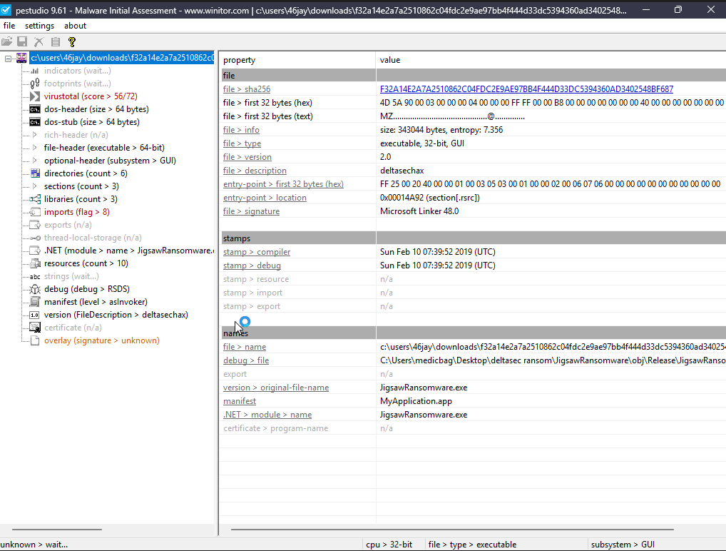Click the debug bug icon
This screenshot has width=726, height=551.
pos(35,289)
